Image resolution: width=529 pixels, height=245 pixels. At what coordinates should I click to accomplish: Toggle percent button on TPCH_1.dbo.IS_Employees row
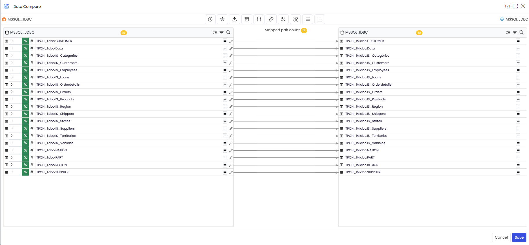(26, 70)
